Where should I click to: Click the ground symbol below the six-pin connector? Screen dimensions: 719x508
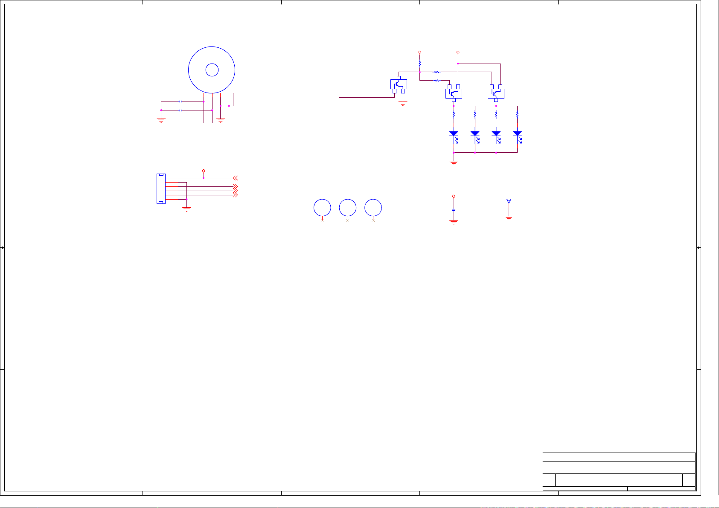(186, 209)
